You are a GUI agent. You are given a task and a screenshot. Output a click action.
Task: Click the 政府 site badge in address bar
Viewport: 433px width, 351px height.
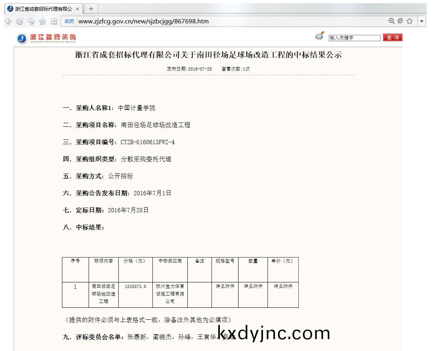[69, 21]
